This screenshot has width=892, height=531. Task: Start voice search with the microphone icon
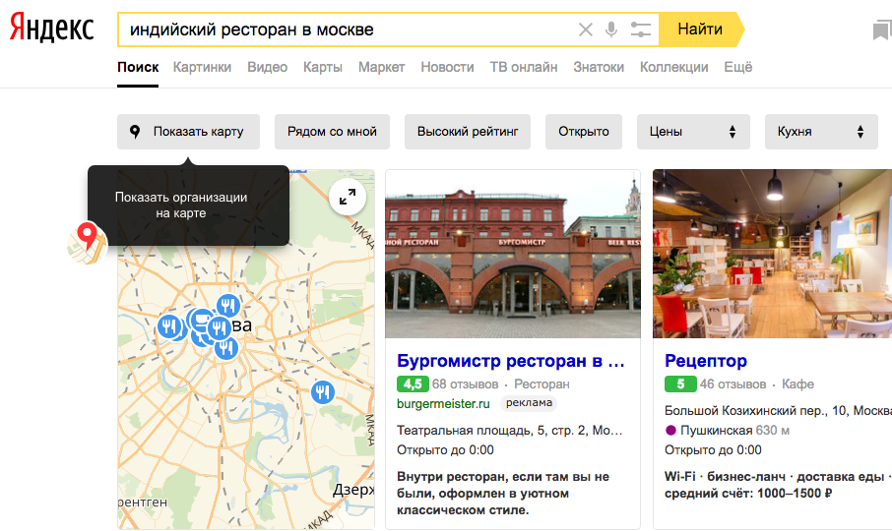click(611, 29)
